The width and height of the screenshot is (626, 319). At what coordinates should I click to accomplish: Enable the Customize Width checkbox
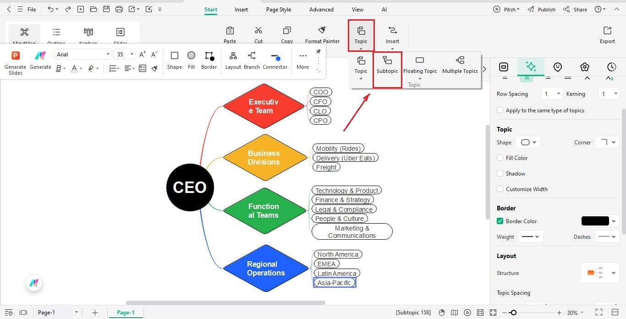(x=500, y=189)
